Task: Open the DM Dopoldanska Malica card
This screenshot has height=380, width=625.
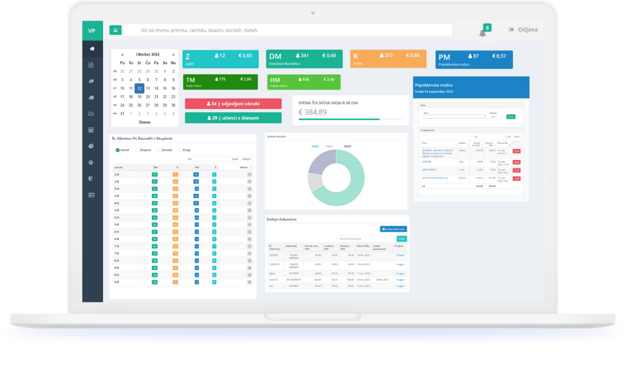Action: point(304,59)
